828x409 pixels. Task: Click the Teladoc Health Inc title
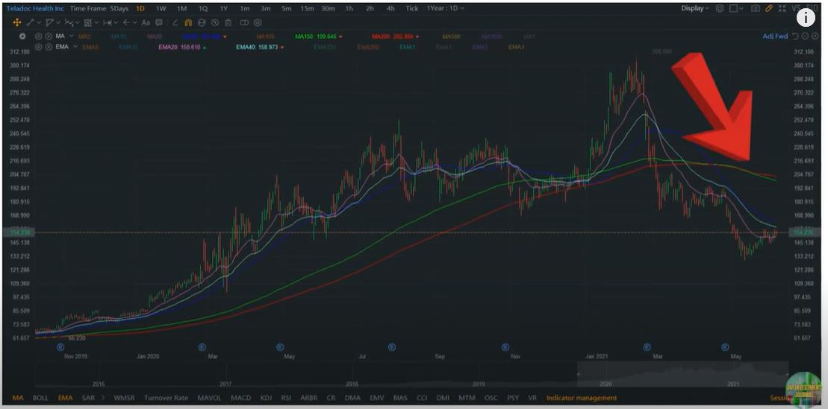35,8
